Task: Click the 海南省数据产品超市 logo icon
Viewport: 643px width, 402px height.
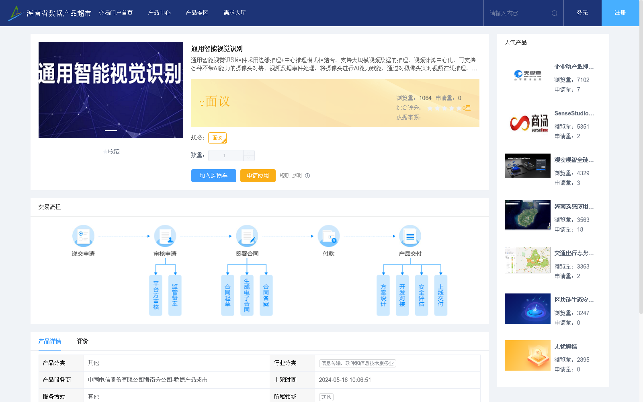Action: pyautogui.click(x=15, y=13)
